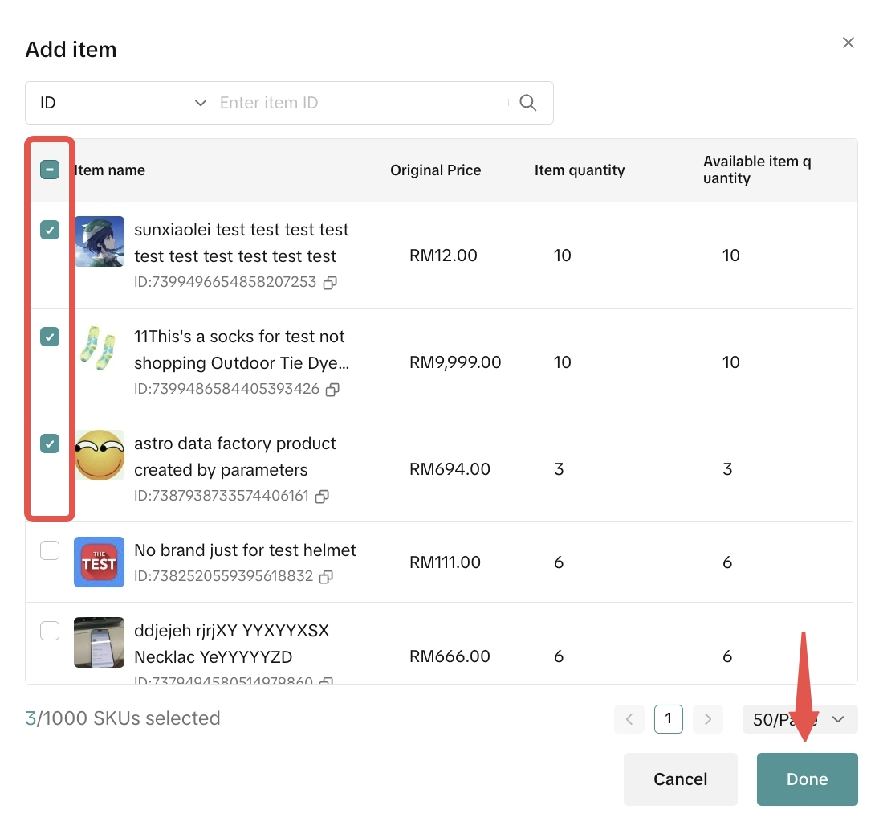Close the Add item dialog
Viewport: 879px width, 826px height.
coord(848,43)
